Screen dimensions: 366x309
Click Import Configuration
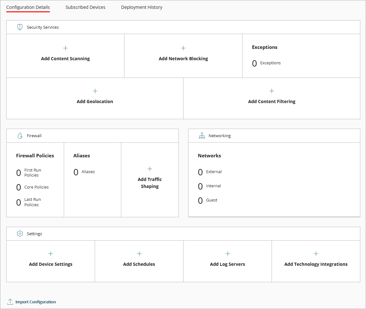(x=34, y=302)
